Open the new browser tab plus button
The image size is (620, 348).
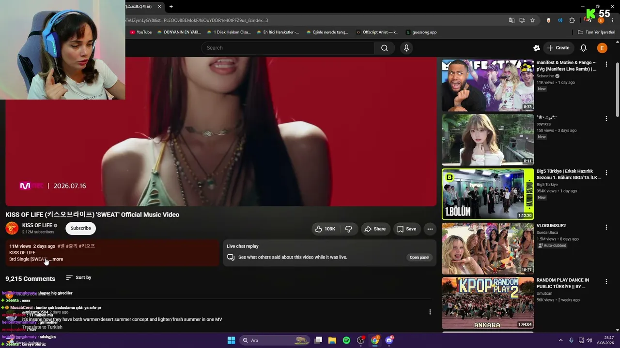171,6
